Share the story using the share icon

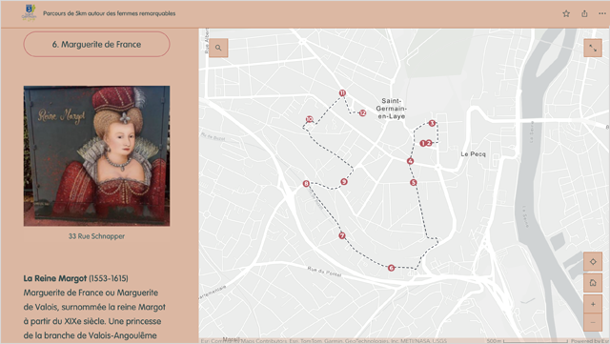(584, 13)
